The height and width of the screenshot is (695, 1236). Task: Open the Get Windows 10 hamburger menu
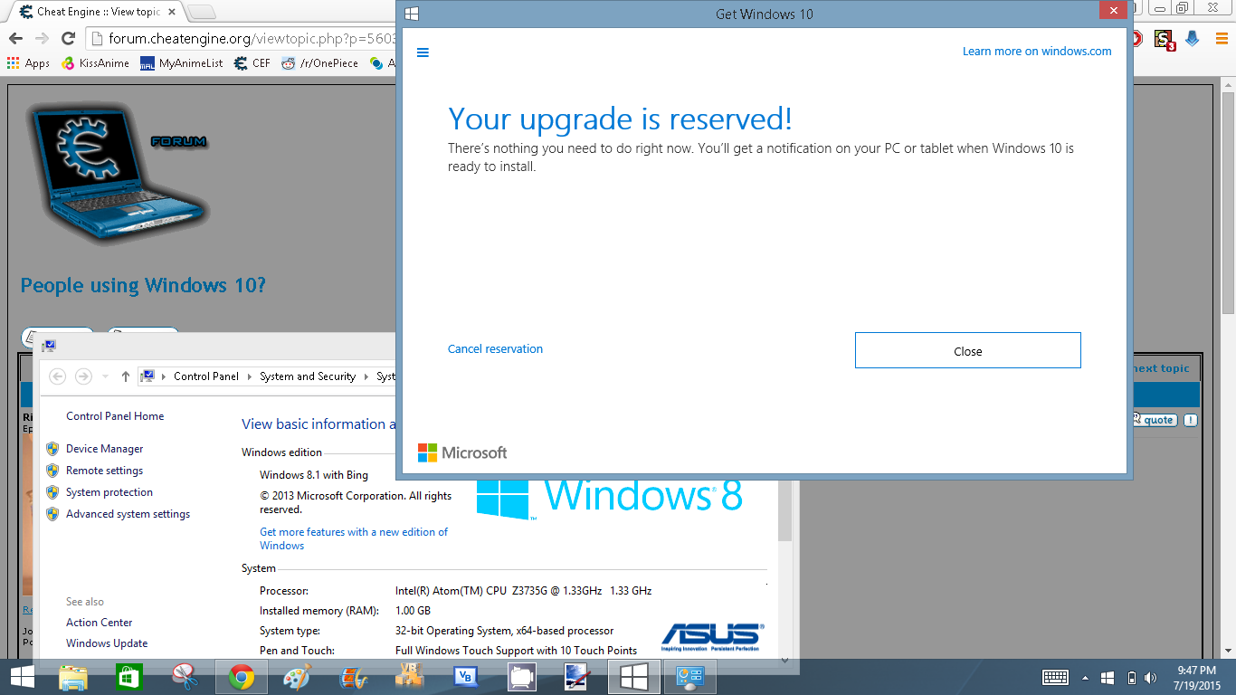tap(423, 52)
